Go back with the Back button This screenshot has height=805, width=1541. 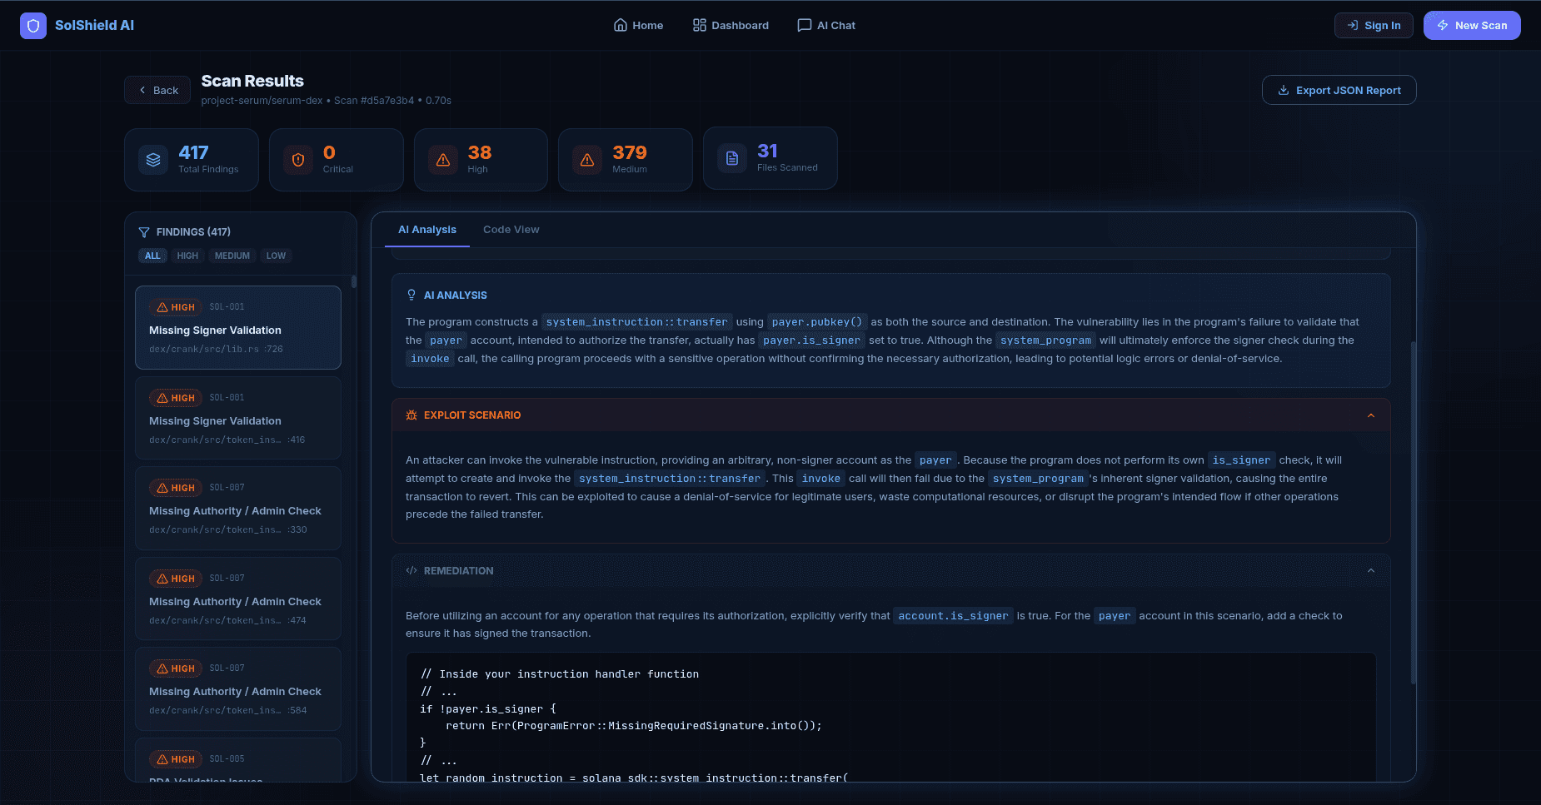(157, 90)
